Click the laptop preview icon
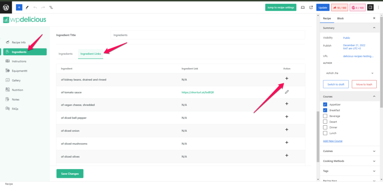Viewport: 383px width, 186px height. click(x=303, y=7)
